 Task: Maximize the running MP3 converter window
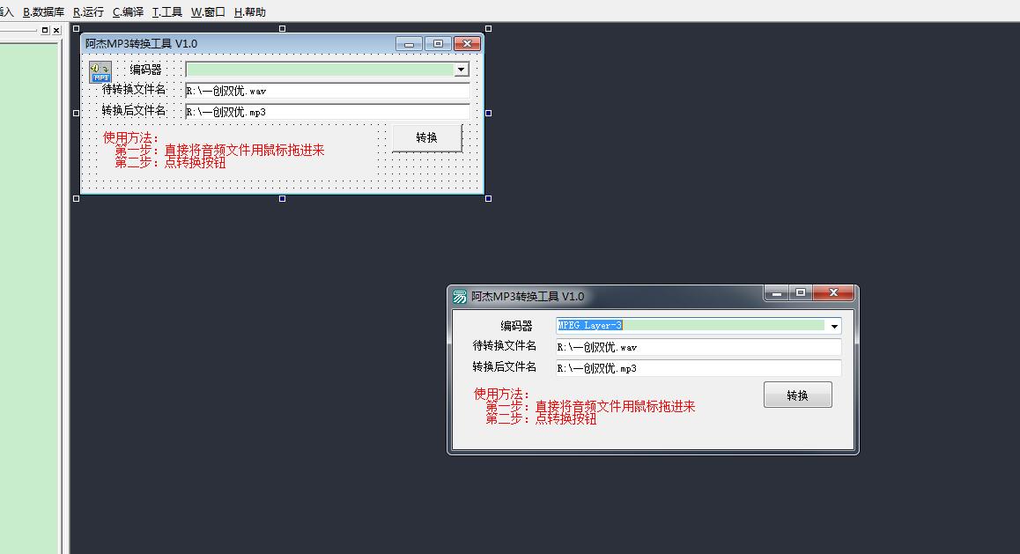click(800, 293)
